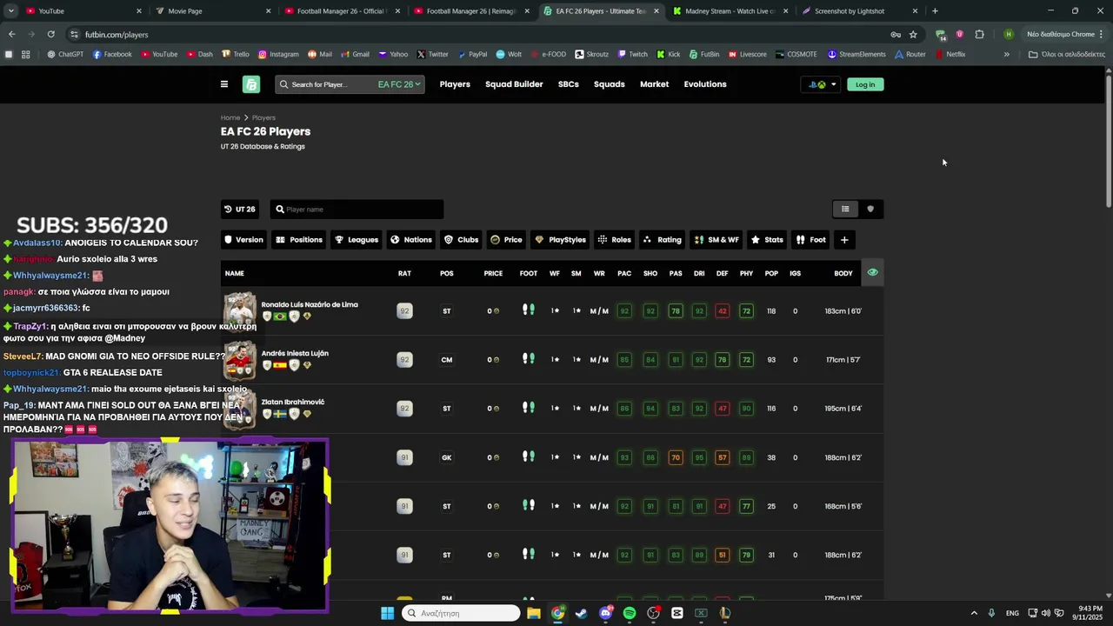This screenshot has width=1113, height=626.
Task: Expand the PlayStyles filter
Action: pos(561,240)
